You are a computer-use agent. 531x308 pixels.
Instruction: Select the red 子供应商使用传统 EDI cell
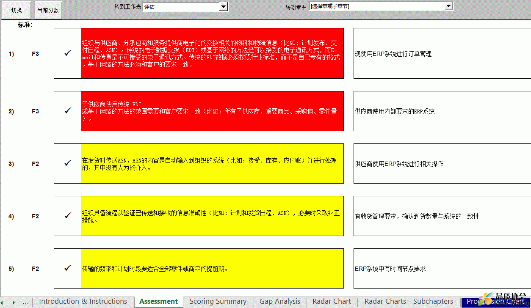[212, 111]
